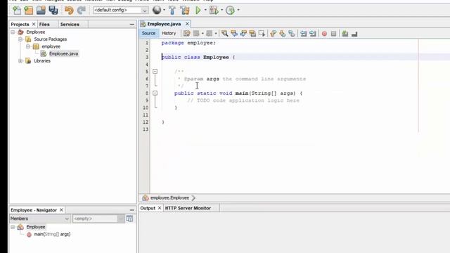Image resolution: width=450 pixels, height=253 pixels.
Task: Open the Members dropdown in Navigator
Action: point(39,219)
